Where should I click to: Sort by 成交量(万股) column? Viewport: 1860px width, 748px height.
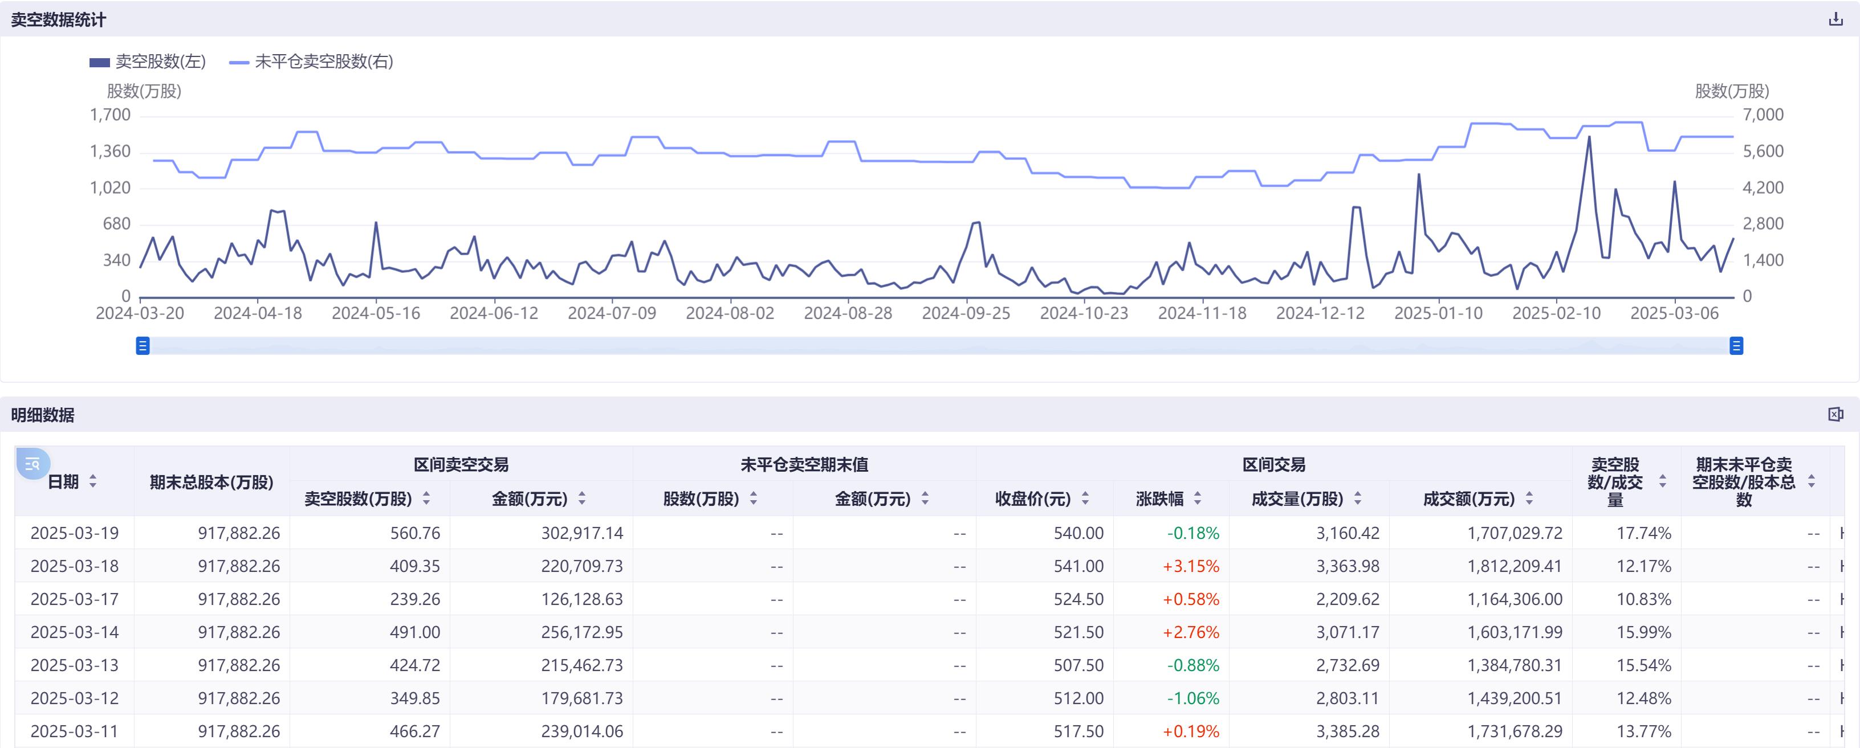point(1357,498)
